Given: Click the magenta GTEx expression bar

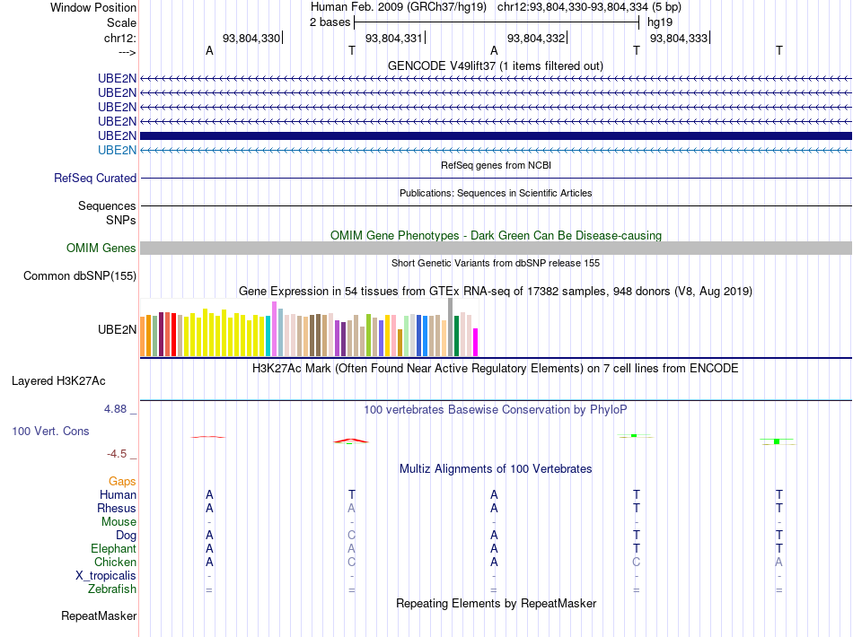Looking at the screenshot, I should point(476,342).
